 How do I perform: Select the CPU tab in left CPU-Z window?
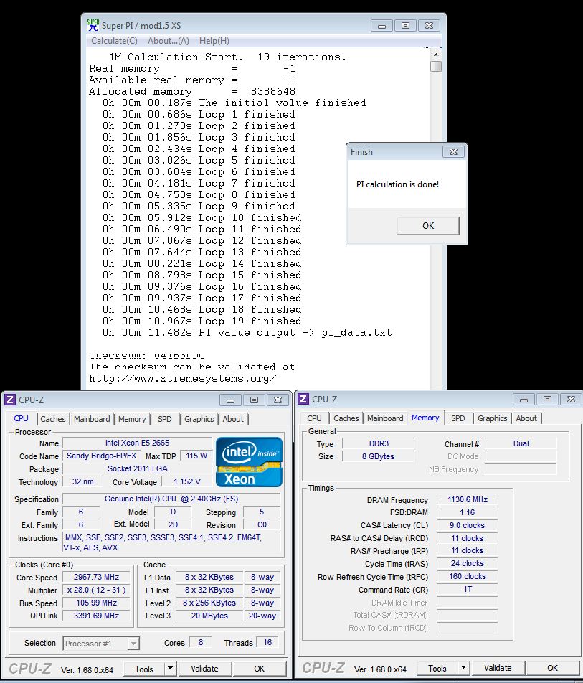(x=21, y=418)
